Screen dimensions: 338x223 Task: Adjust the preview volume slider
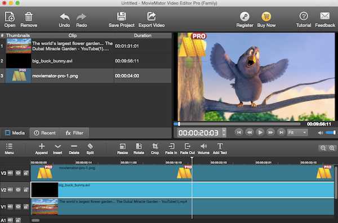(x=331, y=133)
